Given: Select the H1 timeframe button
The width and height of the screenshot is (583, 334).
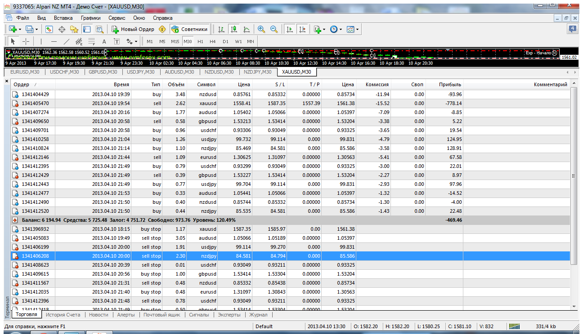Looking at the screenshot, I should [200, 41].
